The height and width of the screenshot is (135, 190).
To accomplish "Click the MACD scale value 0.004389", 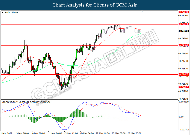I will [x=184, y=102].
